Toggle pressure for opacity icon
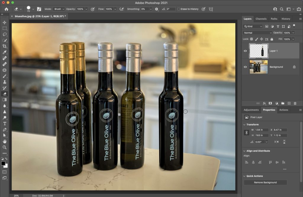Image resolution: width=303 pixels, height=197 pixels. pos(93,9)
